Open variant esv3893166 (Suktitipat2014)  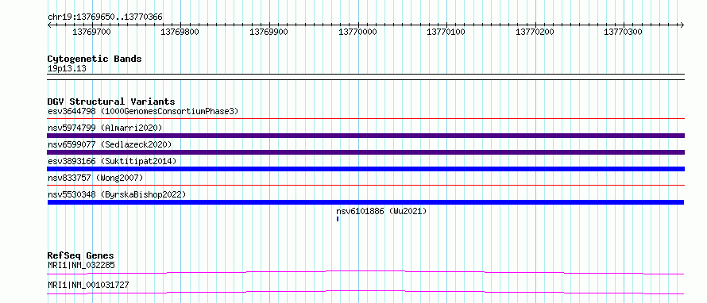point(112,161)
